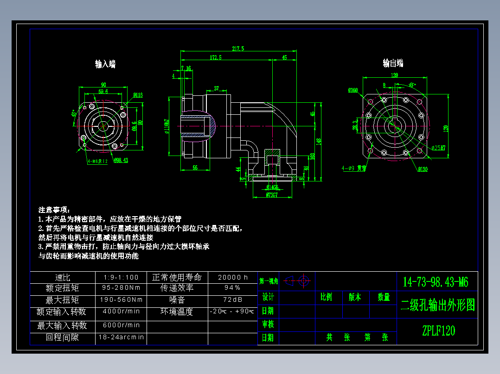500x374 pixels.
Task: Select the 4-M6深12 thread callout on input flange
Action: click(x=97, y=161)
